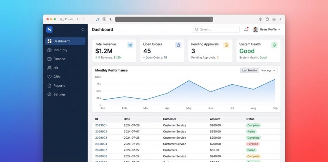Navigate to the Reports page
Image resolution: width=328 pixels, height=162 pixels.
[59, 86]
